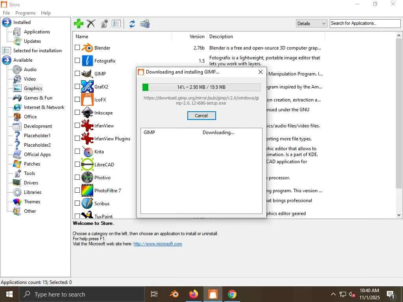The width and height of the screenshot is (403, 302).
Task: Tick the Krita checkbox
Action: [78, 151]
